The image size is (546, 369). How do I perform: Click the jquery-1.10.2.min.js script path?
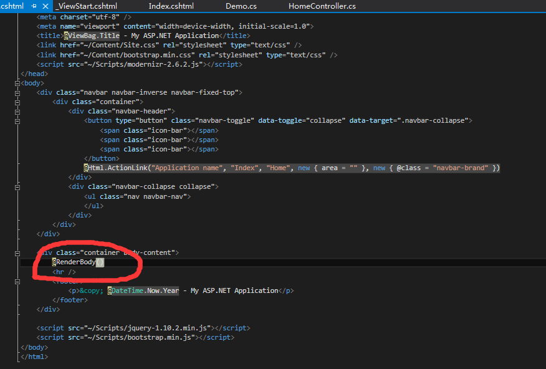(148, 328)
